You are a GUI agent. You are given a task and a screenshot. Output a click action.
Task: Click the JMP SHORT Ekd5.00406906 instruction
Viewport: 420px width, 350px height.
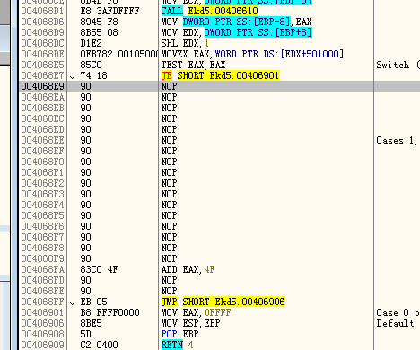(x=223, y=302)
